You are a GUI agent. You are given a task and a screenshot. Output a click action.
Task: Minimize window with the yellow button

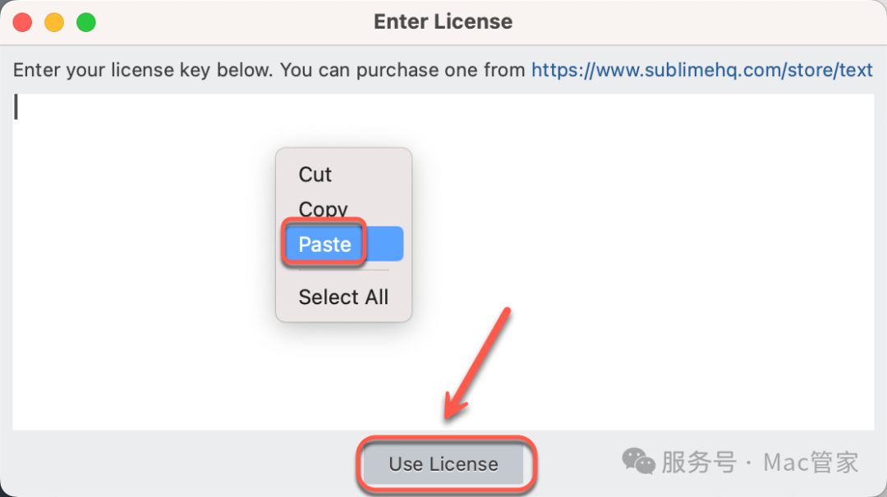(54, 22)
